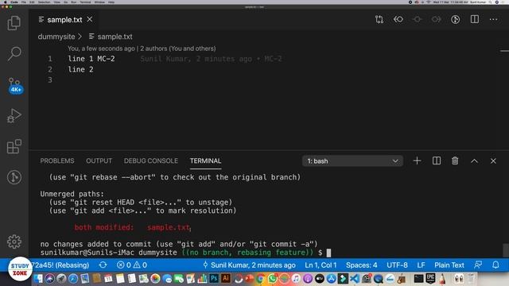Open Epic Games Launcher from the Dock
Viewport: 509px width, 286px height.
point(430,278)
